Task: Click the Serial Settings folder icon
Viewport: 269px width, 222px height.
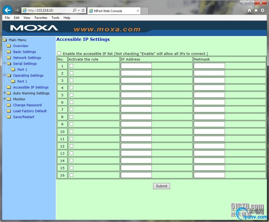Action: coord(9,64)
